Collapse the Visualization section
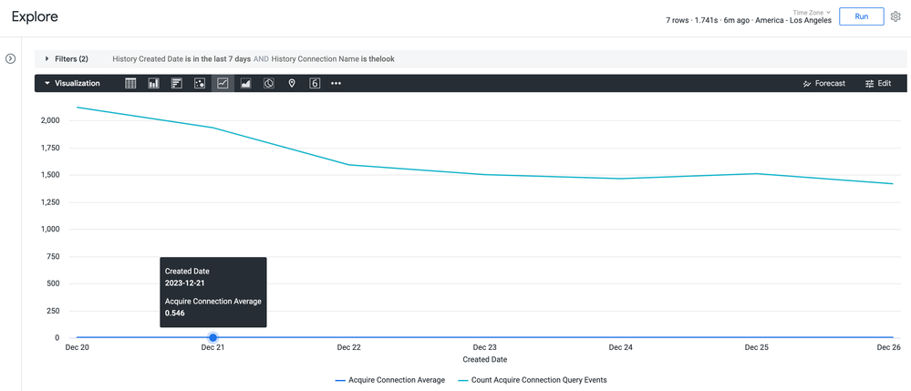 click(x=72, y=83)
